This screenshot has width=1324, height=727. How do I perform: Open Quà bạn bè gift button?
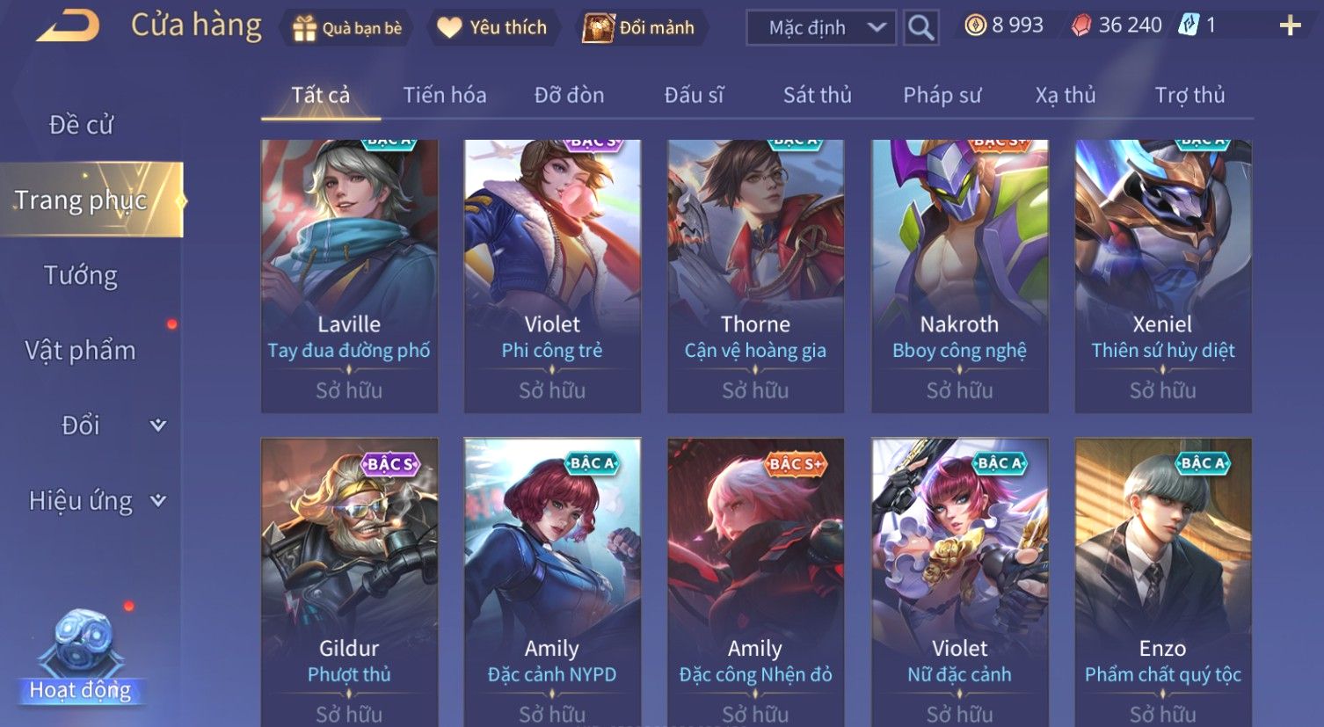tap(347, 28)
